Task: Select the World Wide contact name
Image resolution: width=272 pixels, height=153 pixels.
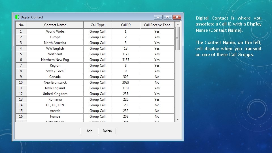Action: [55, 31]
